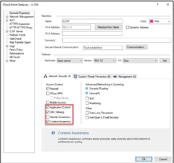
Task: Select Optimizations in the tree
Action: click(x=17, y=53)
